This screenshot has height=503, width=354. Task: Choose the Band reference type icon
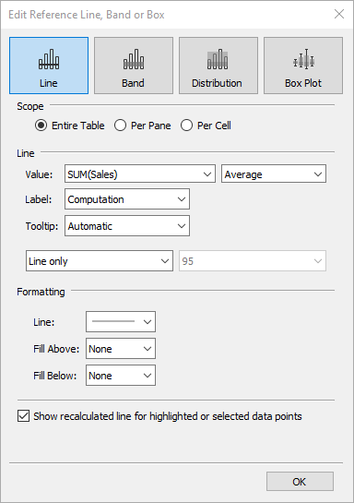(134, 59)
